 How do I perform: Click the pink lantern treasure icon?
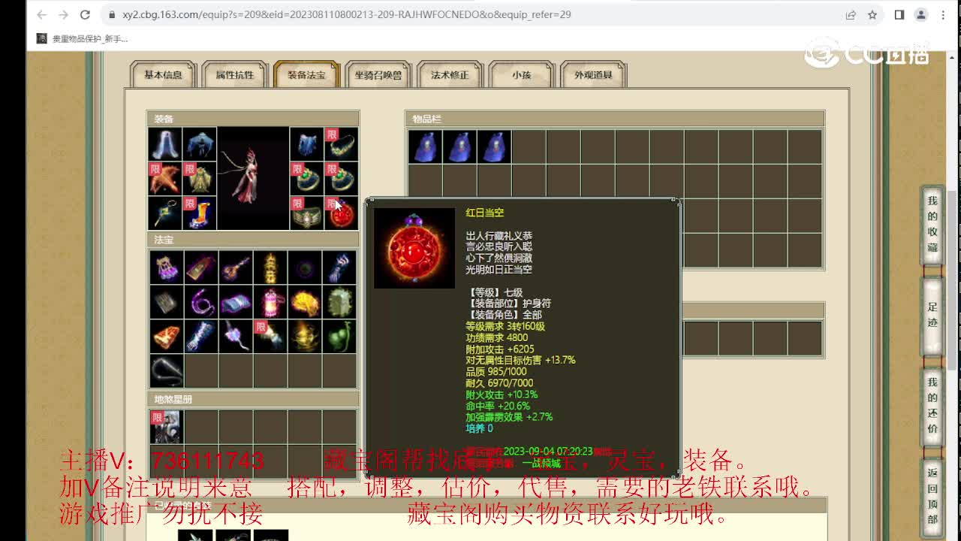pyautogui.click(x=270, y=302)
